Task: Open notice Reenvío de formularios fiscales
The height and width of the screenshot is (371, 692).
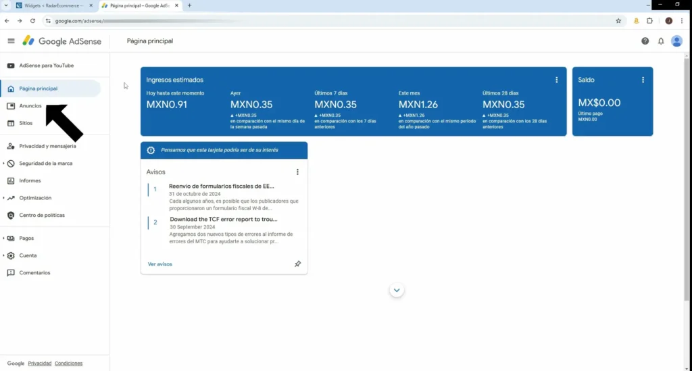Action: [222, 186]
